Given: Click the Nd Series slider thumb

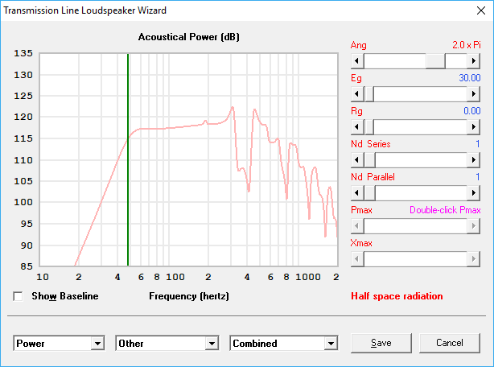Looking at the screenshot, I should 369,160.
